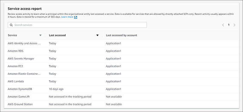Select the AWS Secrets Manager service

pos(21,58)
